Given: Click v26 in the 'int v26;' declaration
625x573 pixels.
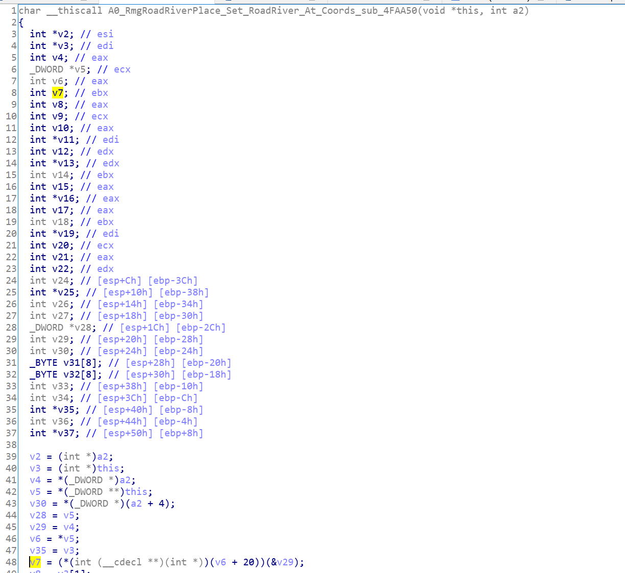Looking at the screenshot, I should point(60,304).
